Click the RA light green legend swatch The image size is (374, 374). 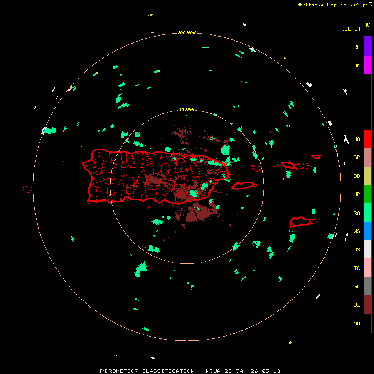(367, 213)
